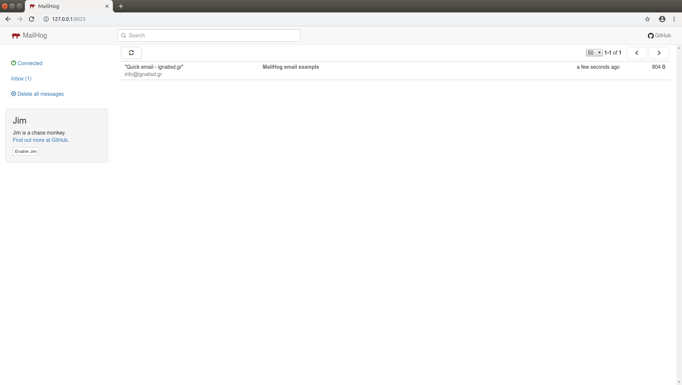The width and height of the screenshot is (682, 385).
Task: Click the MailHog pig logo
Action: [15, 35]
